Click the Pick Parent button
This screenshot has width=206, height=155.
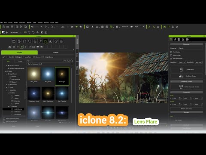pyautogui.click(x=178, y=120)
